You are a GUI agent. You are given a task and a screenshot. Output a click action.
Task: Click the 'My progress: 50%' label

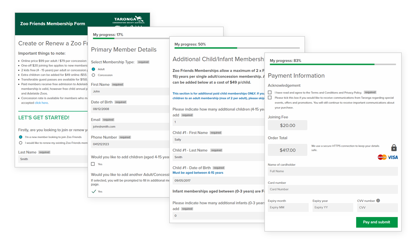click(x=190, y=44)
